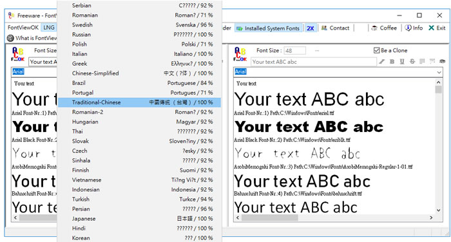Select the Russian language entry
451x242 pixels.
(x=140, y=35)
